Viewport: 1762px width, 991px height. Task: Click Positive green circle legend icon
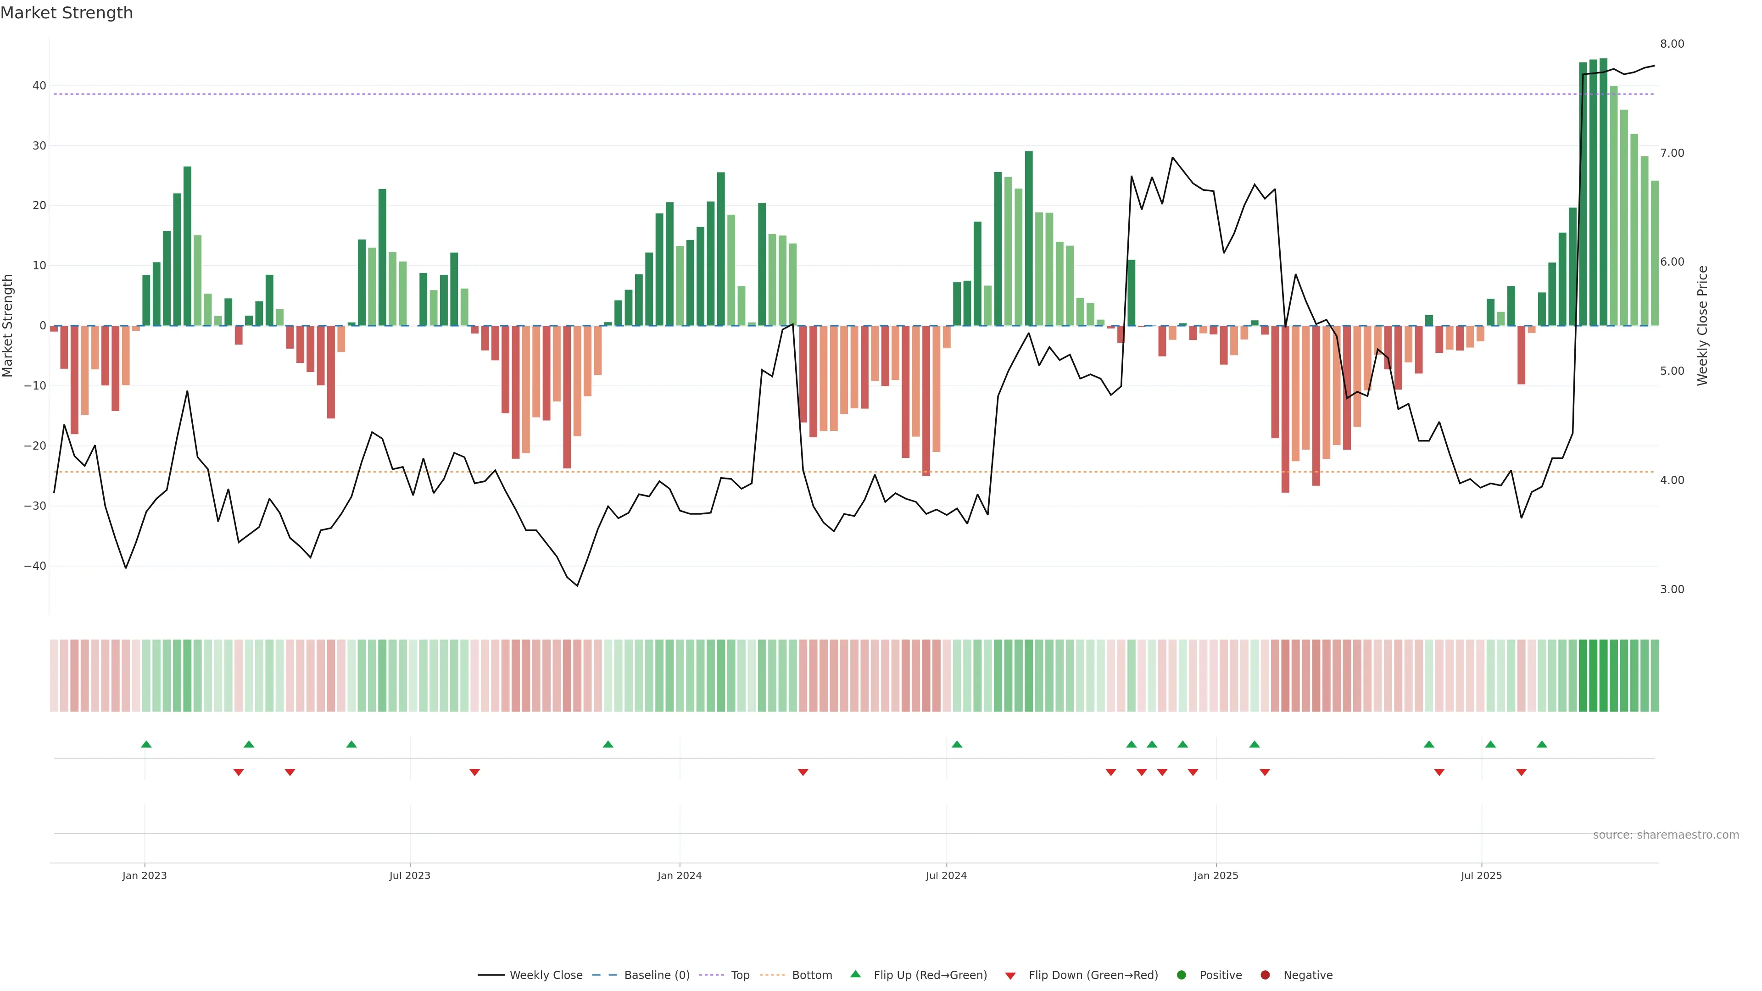coord(1181,974)
